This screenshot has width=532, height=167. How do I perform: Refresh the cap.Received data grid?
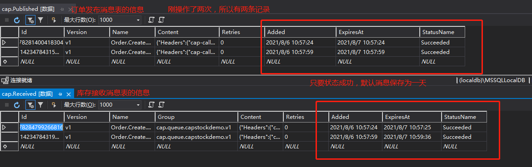point(17,105)
